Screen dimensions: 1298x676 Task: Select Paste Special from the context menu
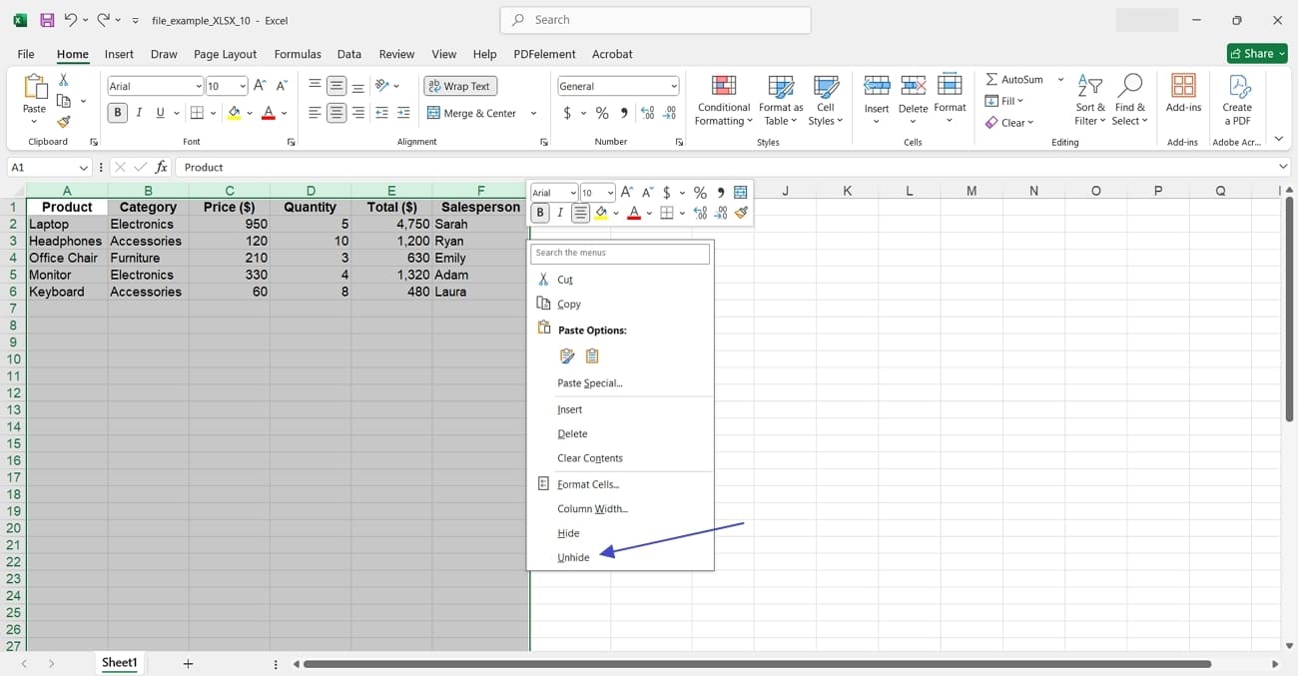click(x=589, y=382)
